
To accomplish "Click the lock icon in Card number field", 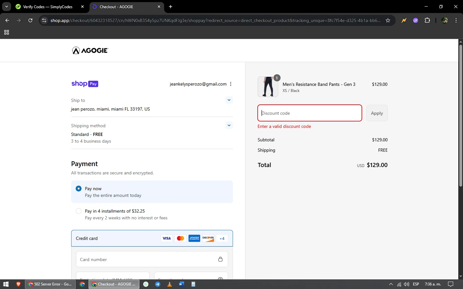I will click(x=220, y=259).
